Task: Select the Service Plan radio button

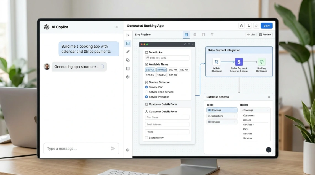Action: coord(146,87)
